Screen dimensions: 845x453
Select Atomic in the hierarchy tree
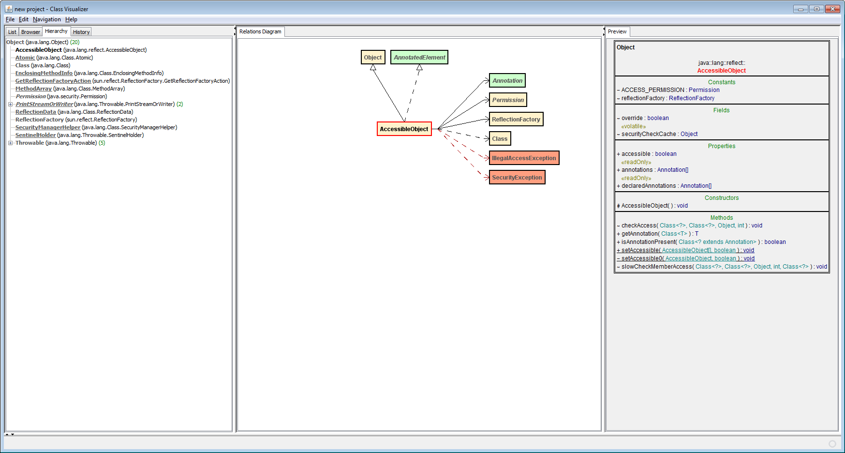click(x=25, y=58)
